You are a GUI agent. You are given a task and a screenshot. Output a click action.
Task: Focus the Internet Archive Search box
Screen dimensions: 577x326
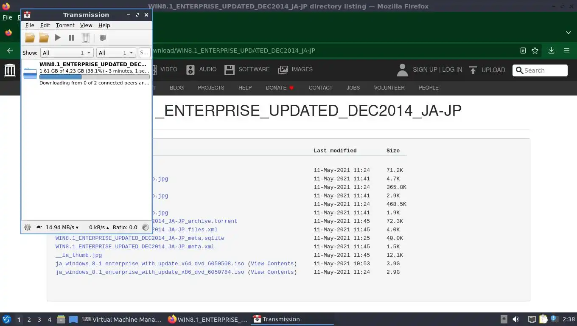point(540,70)
